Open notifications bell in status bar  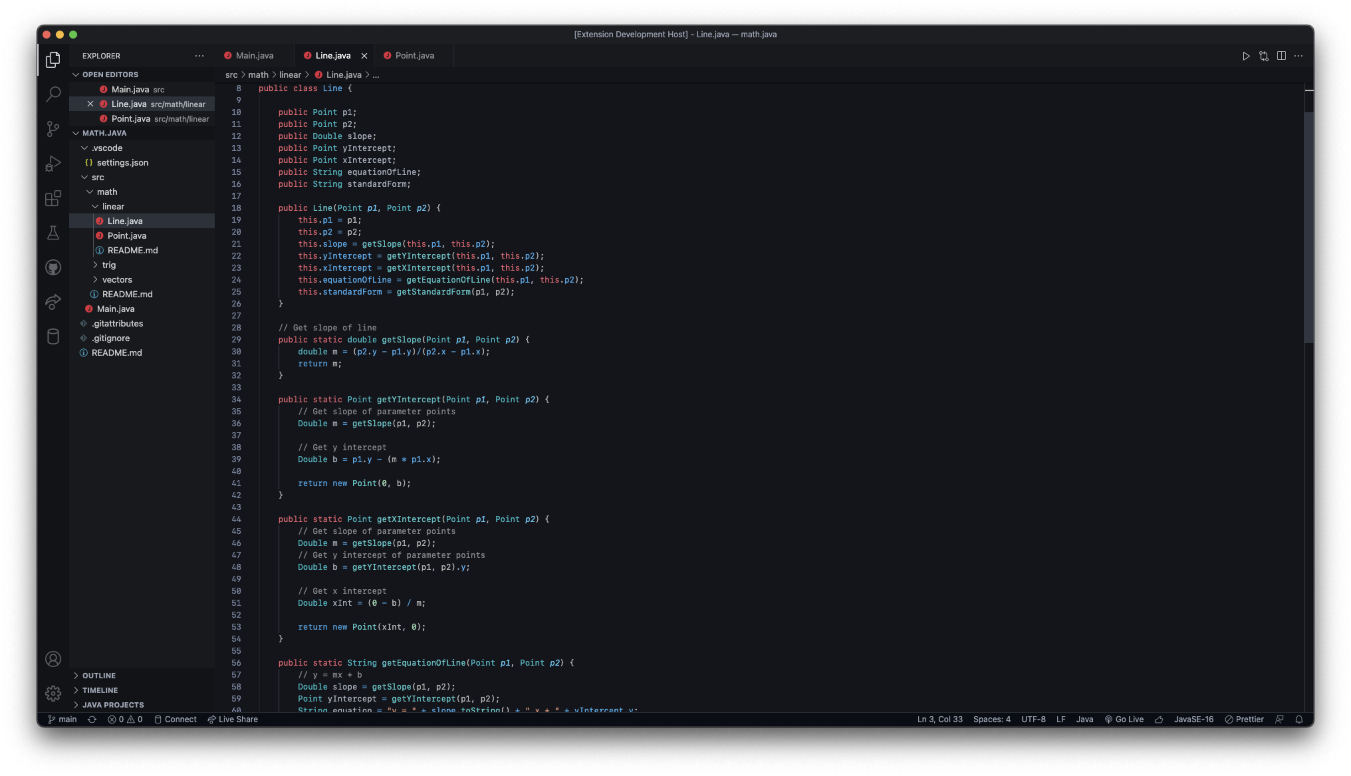point(1299,719)
